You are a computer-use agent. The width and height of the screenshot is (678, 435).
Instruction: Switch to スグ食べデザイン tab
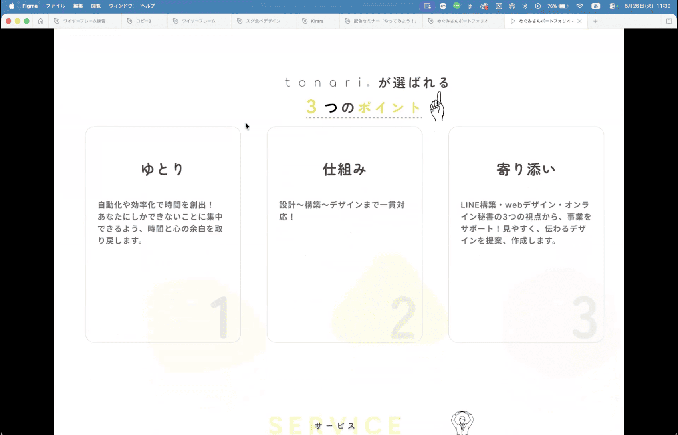tap(263, 21)
